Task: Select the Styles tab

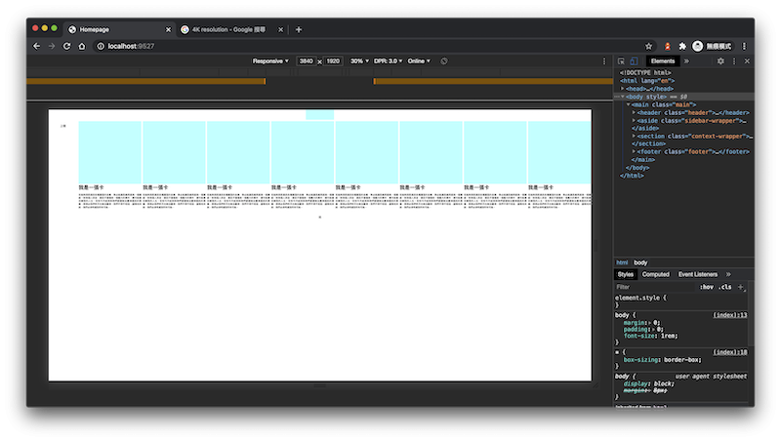Action: 625,274
